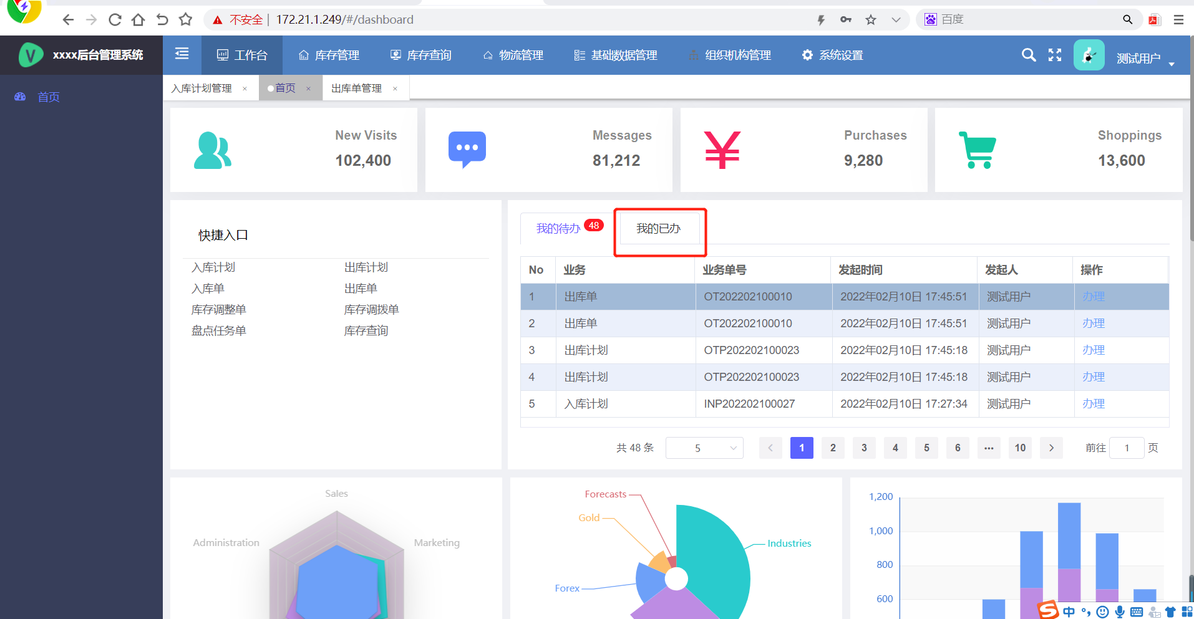Screen dimensions: 1194x619
Task: Switch to 出库单管理 tab
Action: pos(357,89)
